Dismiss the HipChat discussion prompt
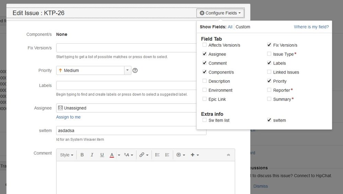The image size is (343, 194). (x=260, y=186)
